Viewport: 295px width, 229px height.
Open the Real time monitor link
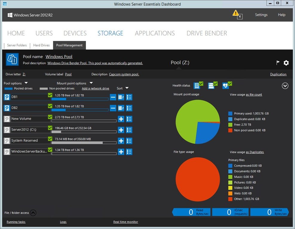pos(126,222)
